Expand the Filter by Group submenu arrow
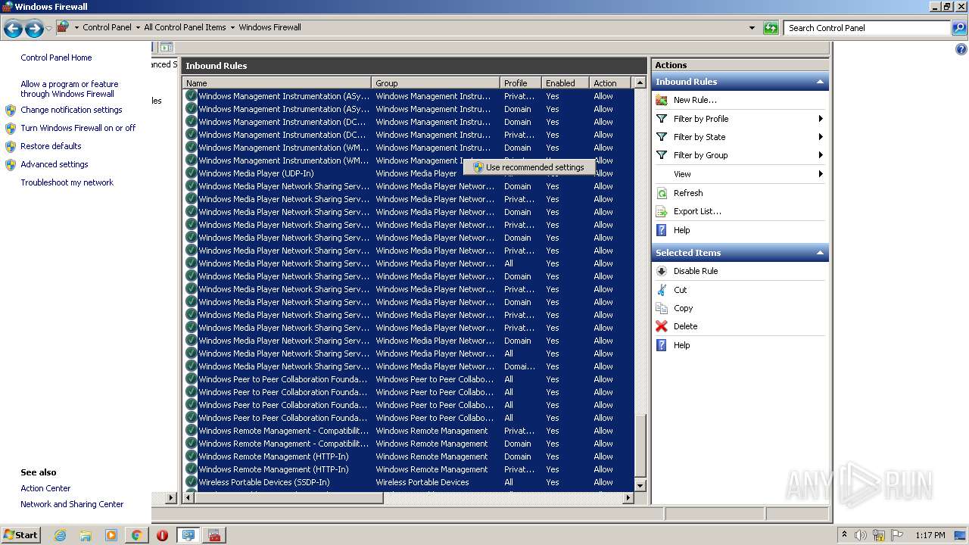Image resolution: width=969 pixels, height=545 pixels. 821,155
